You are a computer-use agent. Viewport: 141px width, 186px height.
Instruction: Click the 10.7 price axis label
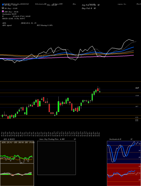tap(137, 107)
